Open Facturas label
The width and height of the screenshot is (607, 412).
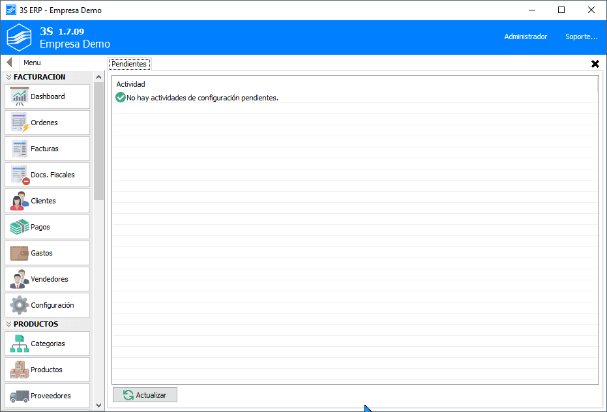44,149
